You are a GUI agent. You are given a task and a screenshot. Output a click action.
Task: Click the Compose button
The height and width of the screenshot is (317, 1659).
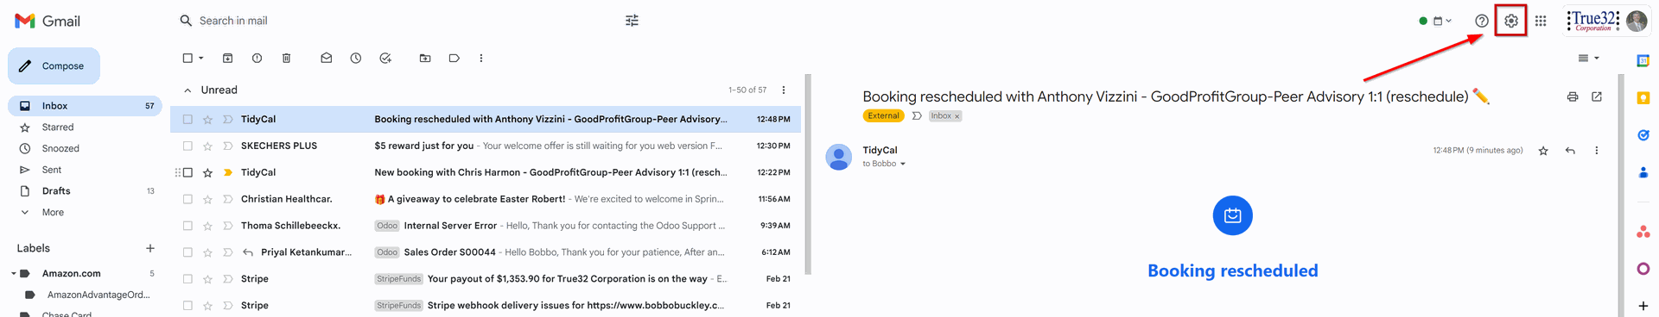pyautogui.click(x=54, y=65)
